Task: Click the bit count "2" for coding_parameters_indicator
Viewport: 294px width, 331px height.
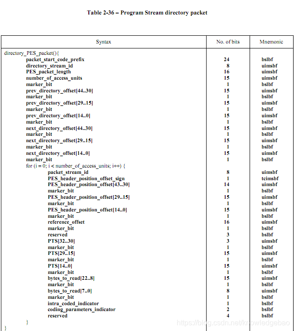Action: 228,309
